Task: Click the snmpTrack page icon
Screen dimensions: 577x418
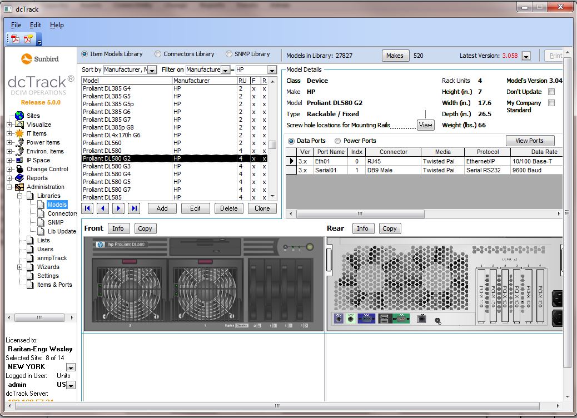Action: 31,258
